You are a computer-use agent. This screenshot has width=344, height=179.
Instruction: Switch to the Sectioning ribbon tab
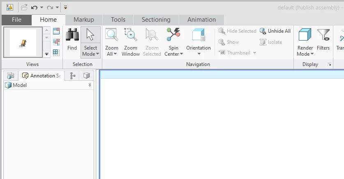coord(156,20)
